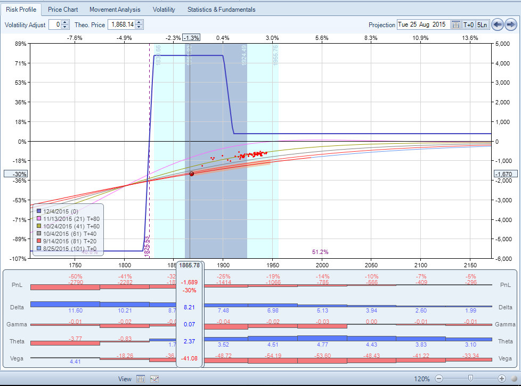Click the 120% zoom level label
The width and height of the screenshot is (521, 386).
[x=422, y=379]
